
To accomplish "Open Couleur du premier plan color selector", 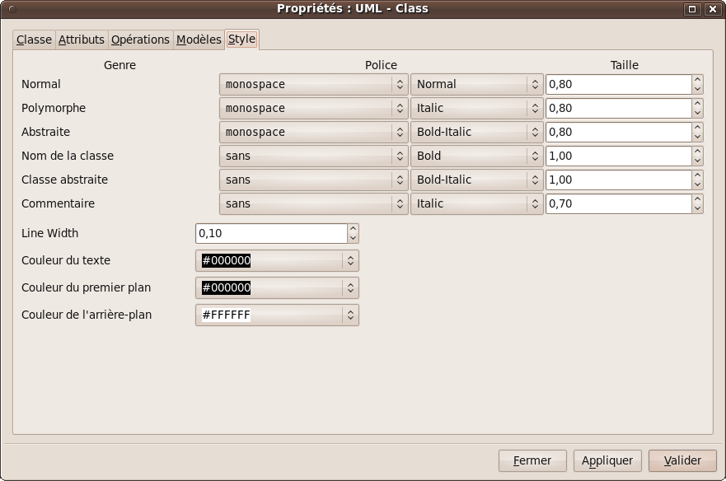I will click(277, 287).
